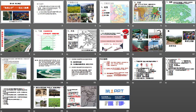Select slide 16 知识脉络 summary
This screenshot has height=112, width=196.
pos(114,69)
